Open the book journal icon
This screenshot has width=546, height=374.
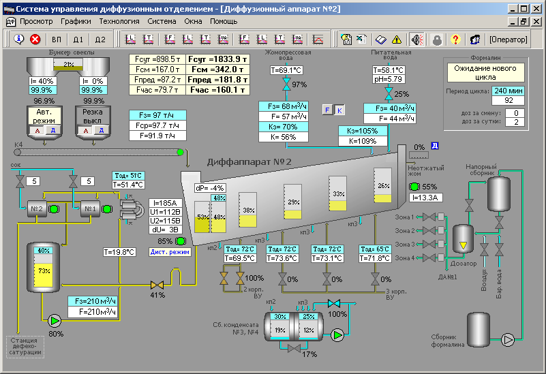380,40
